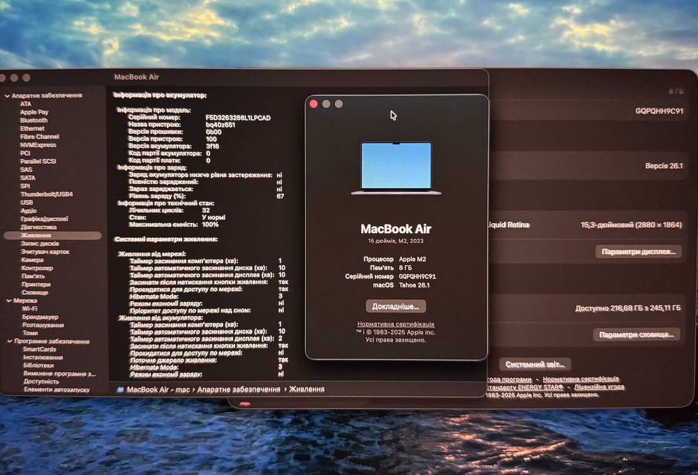
Task: Select Діагностика in the sidebar
Action: click(38, 227)
